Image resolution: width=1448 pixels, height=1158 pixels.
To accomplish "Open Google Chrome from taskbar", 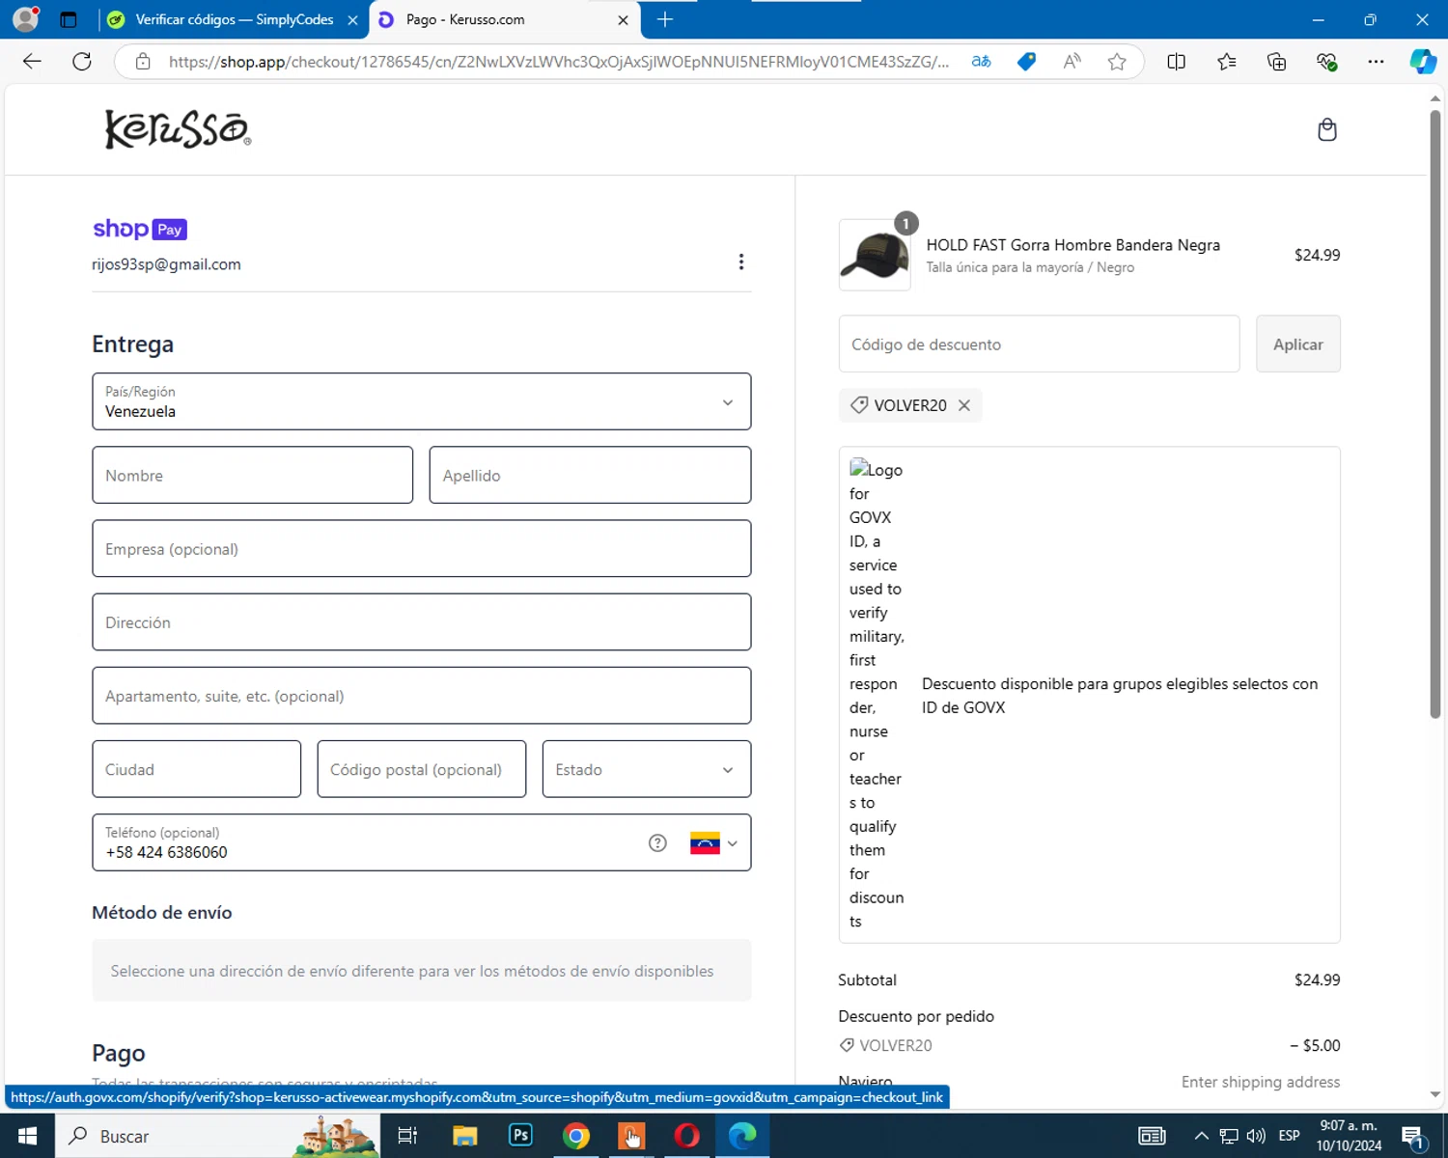I will 576,1136.
